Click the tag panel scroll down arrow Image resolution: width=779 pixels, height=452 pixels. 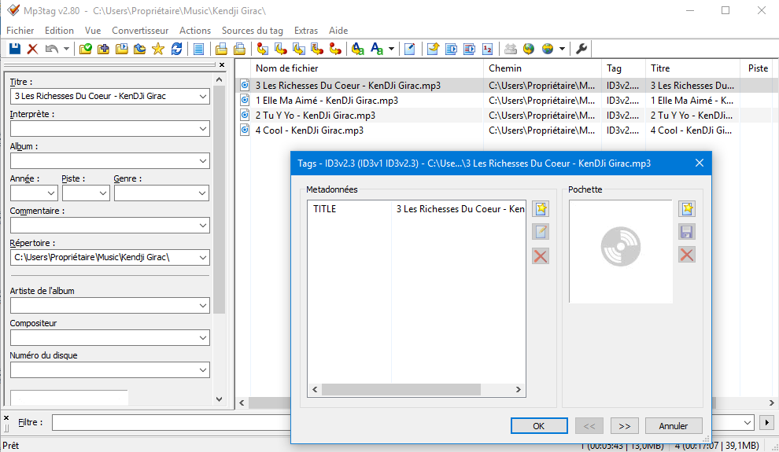[x=219, y=399]
